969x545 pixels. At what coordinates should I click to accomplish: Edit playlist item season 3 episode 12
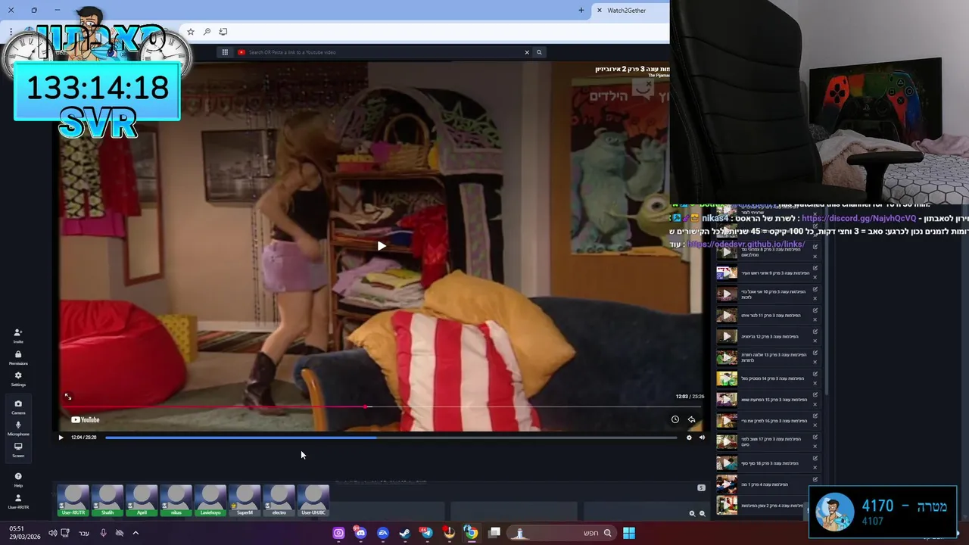point(815,332)
